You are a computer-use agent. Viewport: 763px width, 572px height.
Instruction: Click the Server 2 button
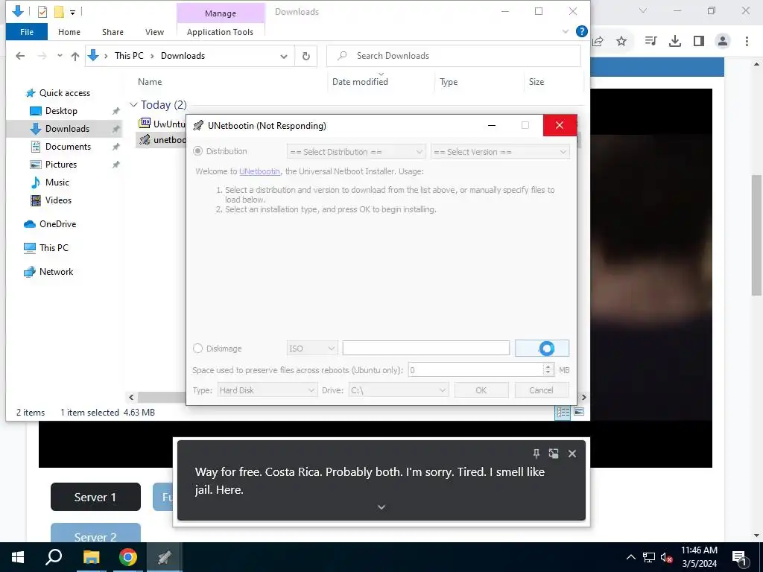pos(95,533)
